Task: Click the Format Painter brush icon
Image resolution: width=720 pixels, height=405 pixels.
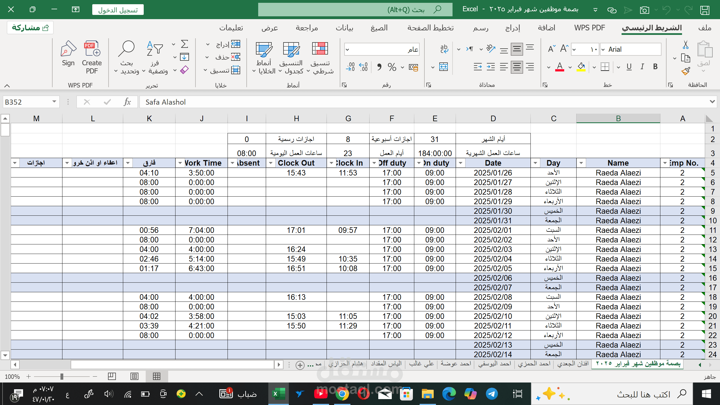Action: tap(685, 71)
